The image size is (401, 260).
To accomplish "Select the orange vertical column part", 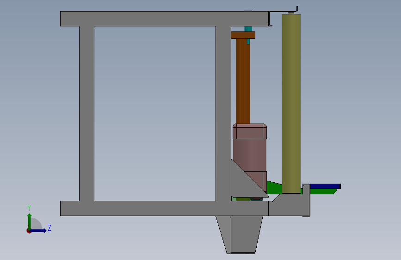I will pyautogui.click(x=243, y=81).
